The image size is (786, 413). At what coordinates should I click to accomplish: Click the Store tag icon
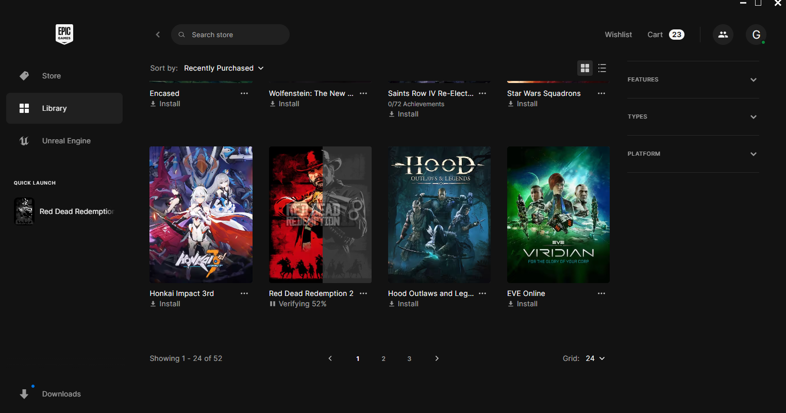coord(24,76)
